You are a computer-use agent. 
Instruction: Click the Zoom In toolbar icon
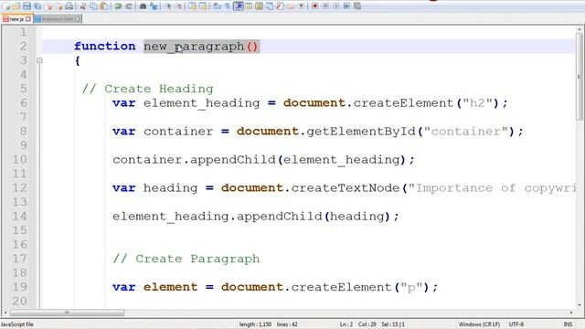point(168,6)
